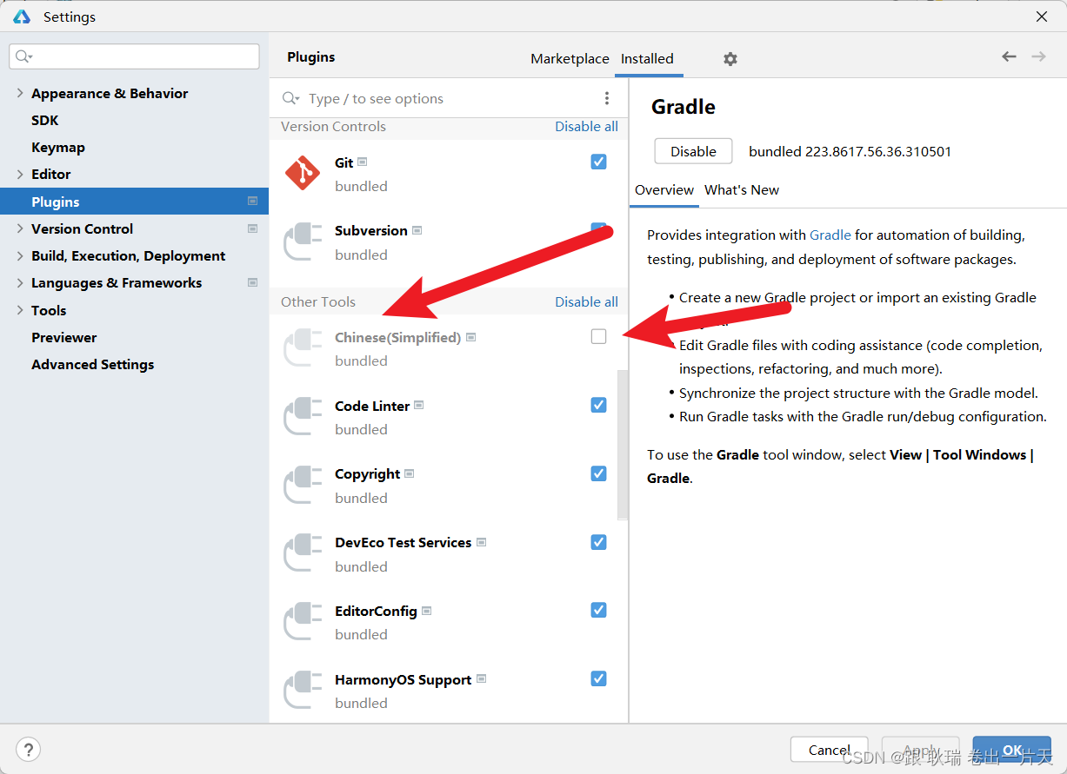
Task: Click the Code Linter plugin icon
Action: pos(303,417)
